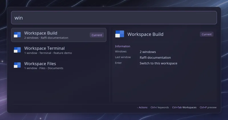Toggle the Ctrl+P preview footer hint
228x120 pixels.
coord(208,108)
